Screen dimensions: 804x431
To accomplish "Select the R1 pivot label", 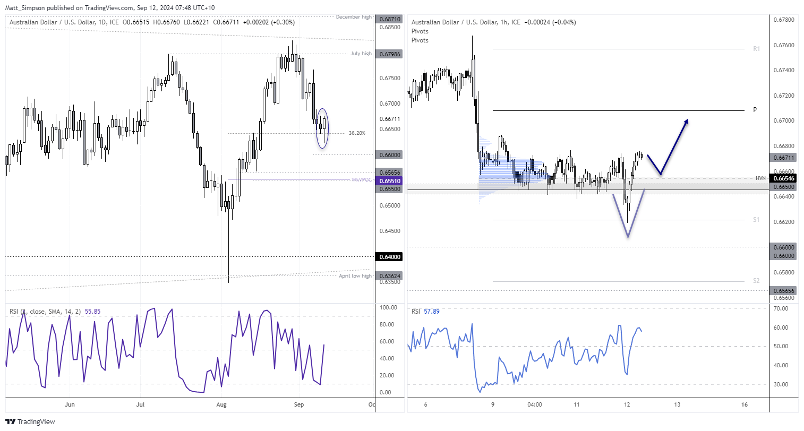I will point(756,49).
